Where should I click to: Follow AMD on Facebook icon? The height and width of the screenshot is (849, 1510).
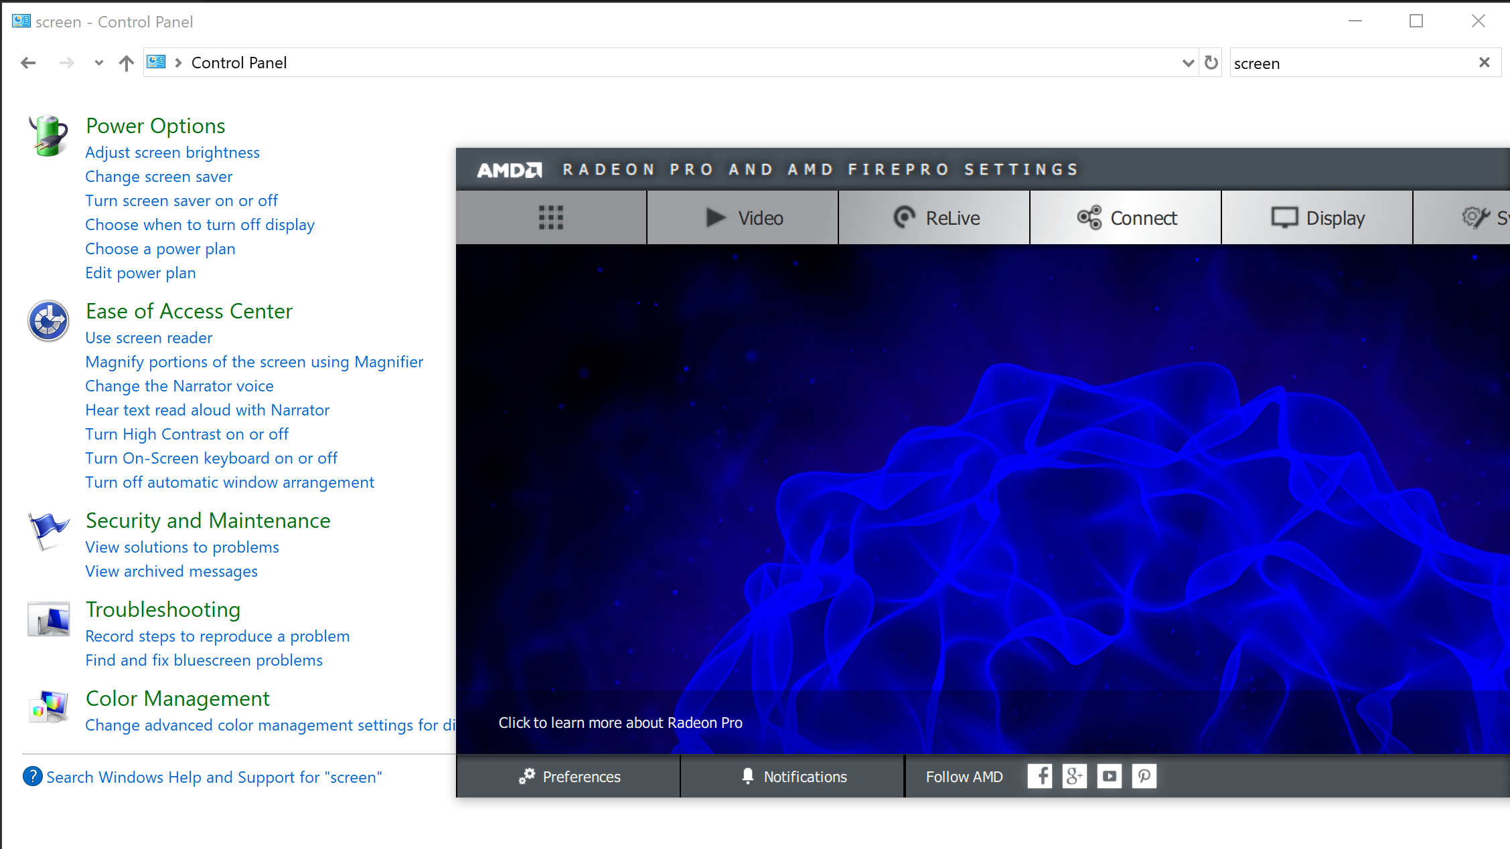click(1040, 777)
